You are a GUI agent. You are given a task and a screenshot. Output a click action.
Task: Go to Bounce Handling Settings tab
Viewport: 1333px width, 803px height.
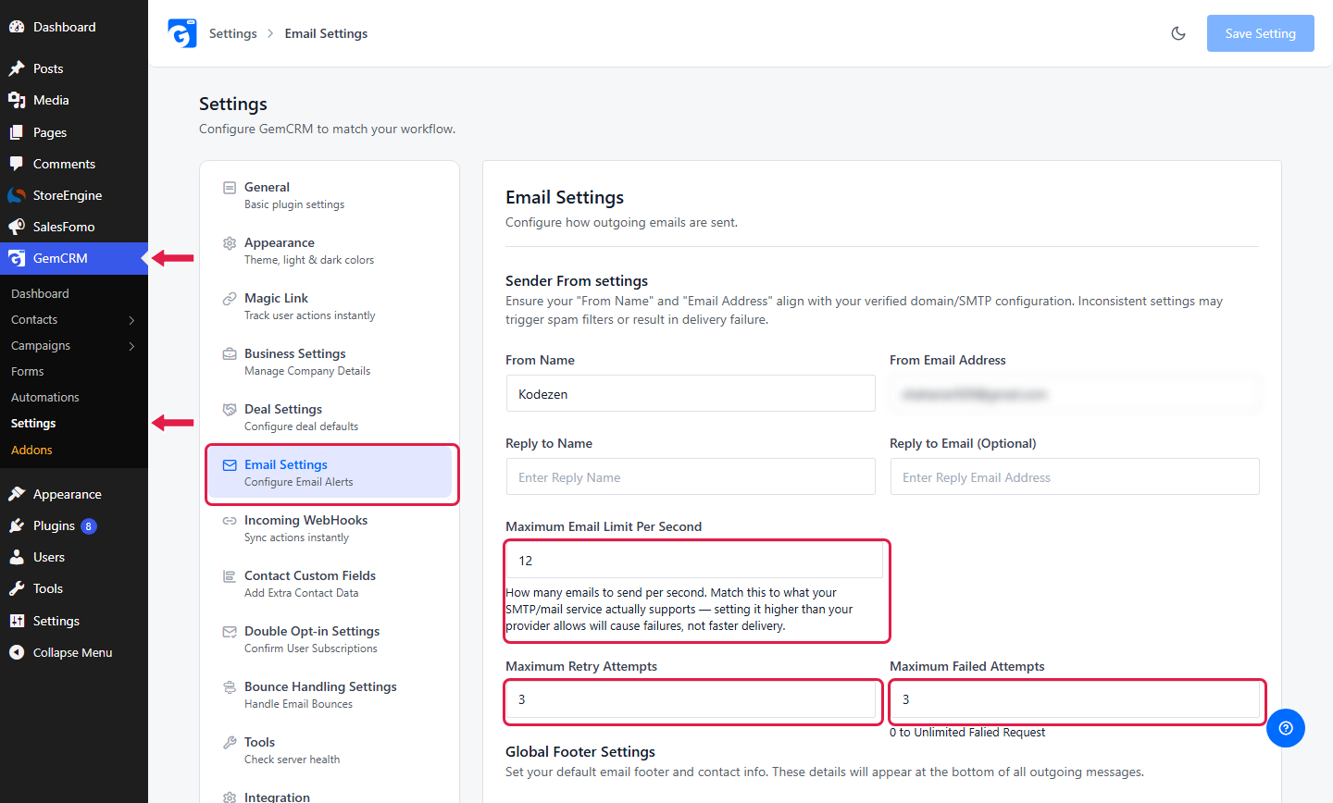point(330,695)
